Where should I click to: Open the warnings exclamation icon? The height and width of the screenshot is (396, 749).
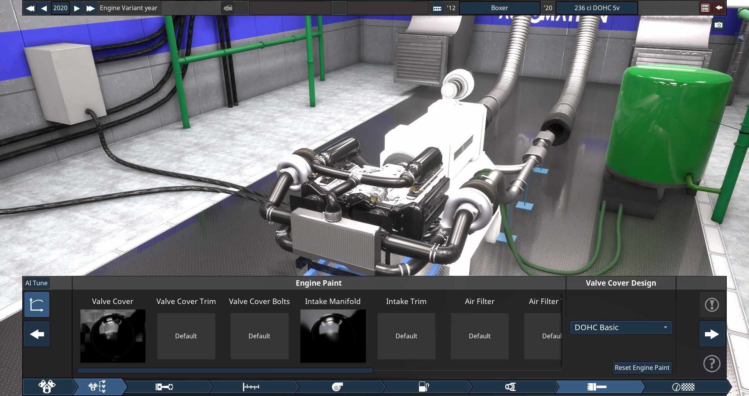coord(712,305)
